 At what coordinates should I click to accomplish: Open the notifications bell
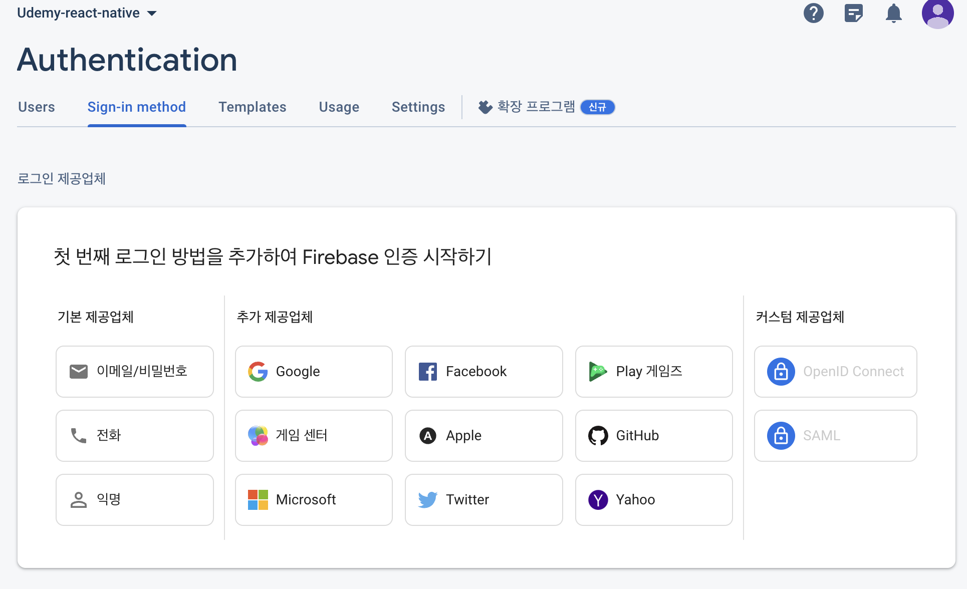(x=894, y=14)
